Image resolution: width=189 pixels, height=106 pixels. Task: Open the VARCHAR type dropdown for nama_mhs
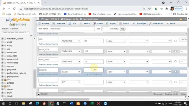tap(71, 51)
